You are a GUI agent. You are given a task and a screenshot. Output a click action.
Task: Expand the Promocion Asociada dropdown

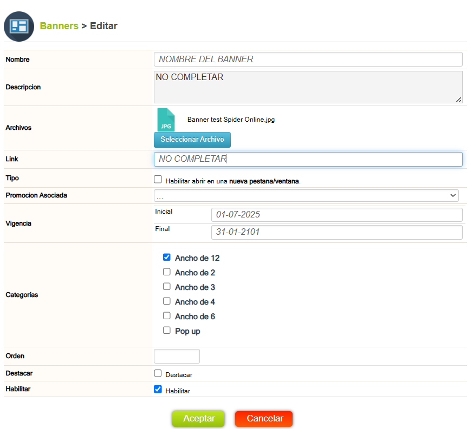(306, 196)
